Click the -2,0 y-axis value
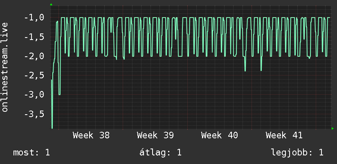 click(34, 56)
